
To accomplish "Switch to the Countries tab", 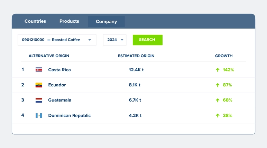I will point(35,21).
